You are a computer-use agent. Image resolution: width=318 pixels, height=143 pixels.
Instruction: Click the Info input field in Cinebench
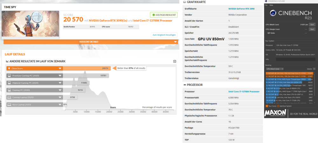coord(295,59)
